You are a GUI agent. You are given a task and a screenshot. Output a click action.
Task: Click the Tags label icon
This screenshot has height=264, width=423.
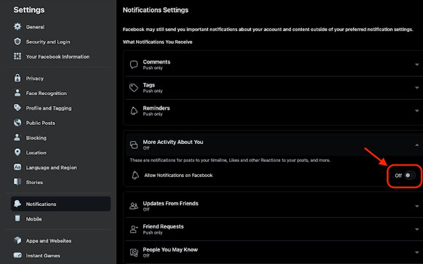pos(134,87)
